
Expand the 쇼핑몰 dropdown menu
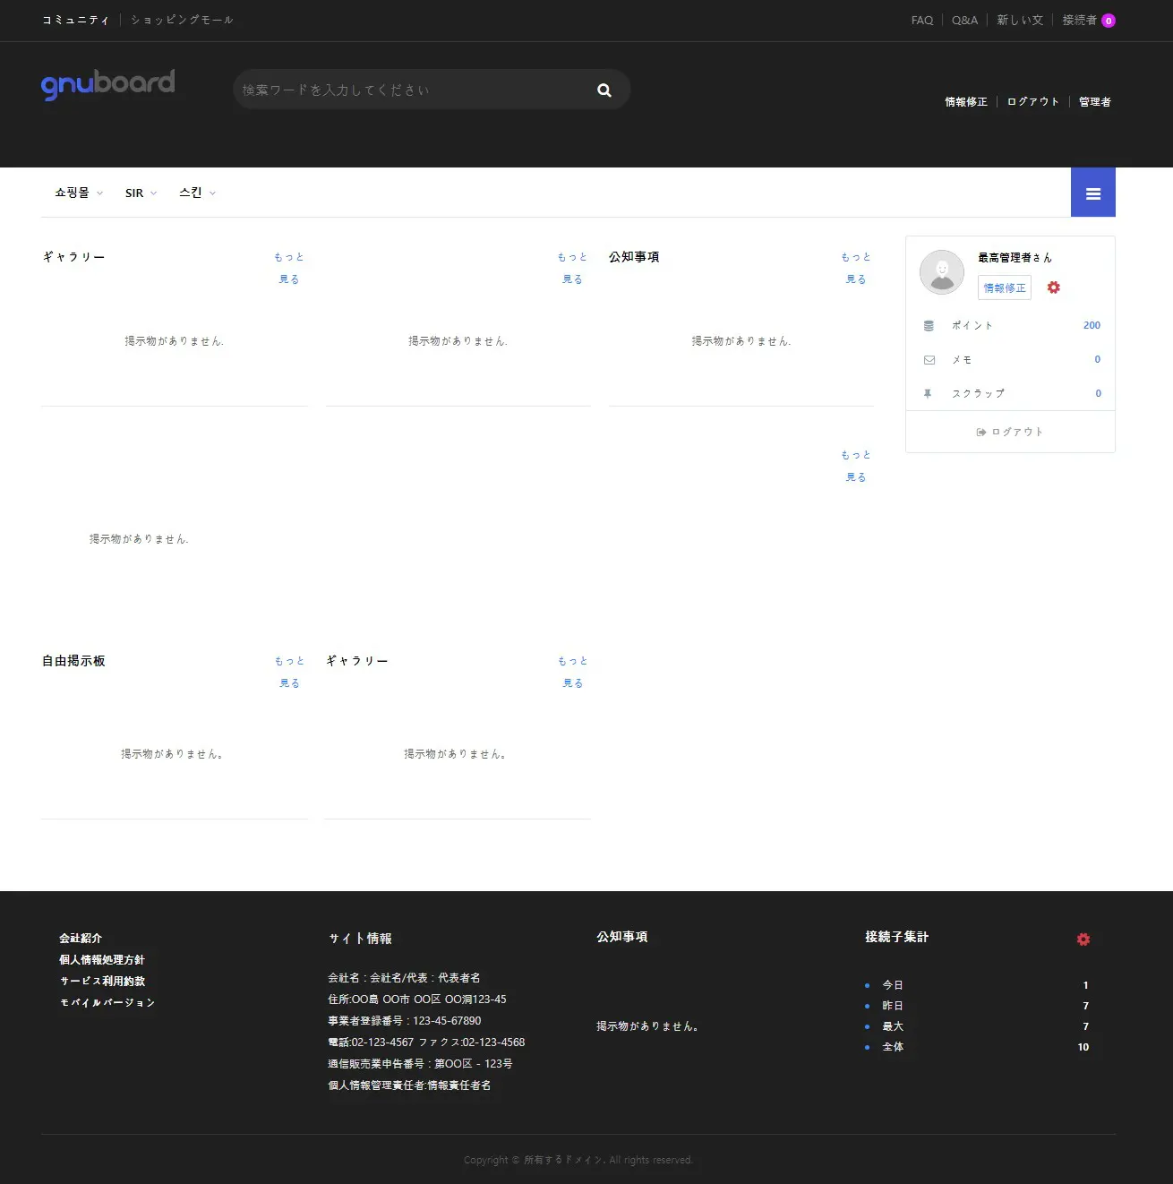[x=79, y=193]
